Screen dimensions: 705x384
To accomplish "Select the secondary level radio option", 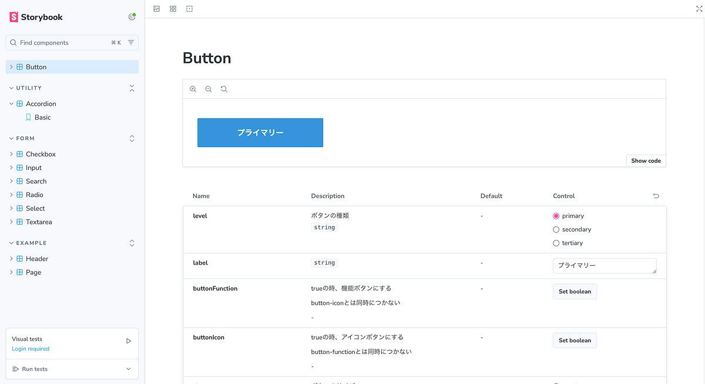I will tap(556, 229).
